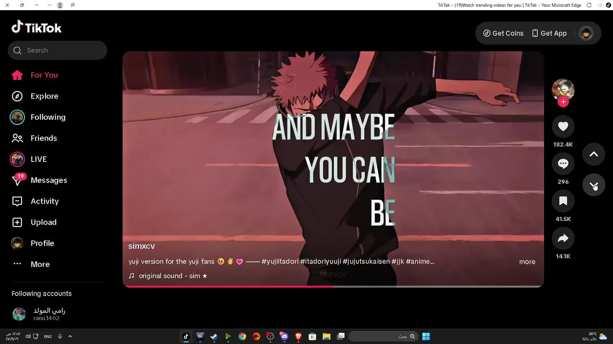Follow creator with red plus badge
The height and width of the screenshot is (344, 613).
tap(563, 102)
